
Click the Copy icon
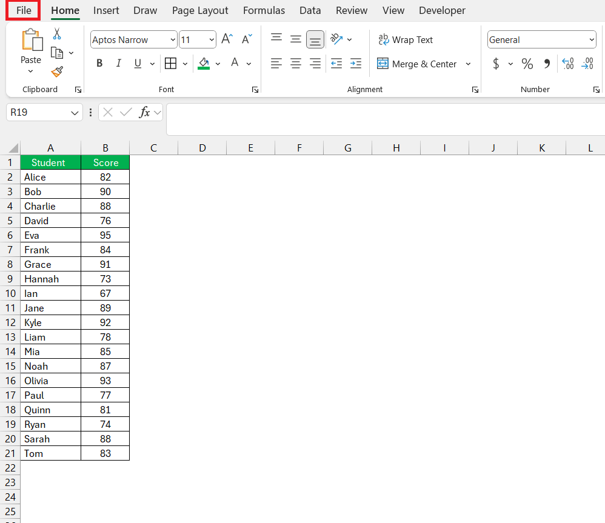click(57, 53)
